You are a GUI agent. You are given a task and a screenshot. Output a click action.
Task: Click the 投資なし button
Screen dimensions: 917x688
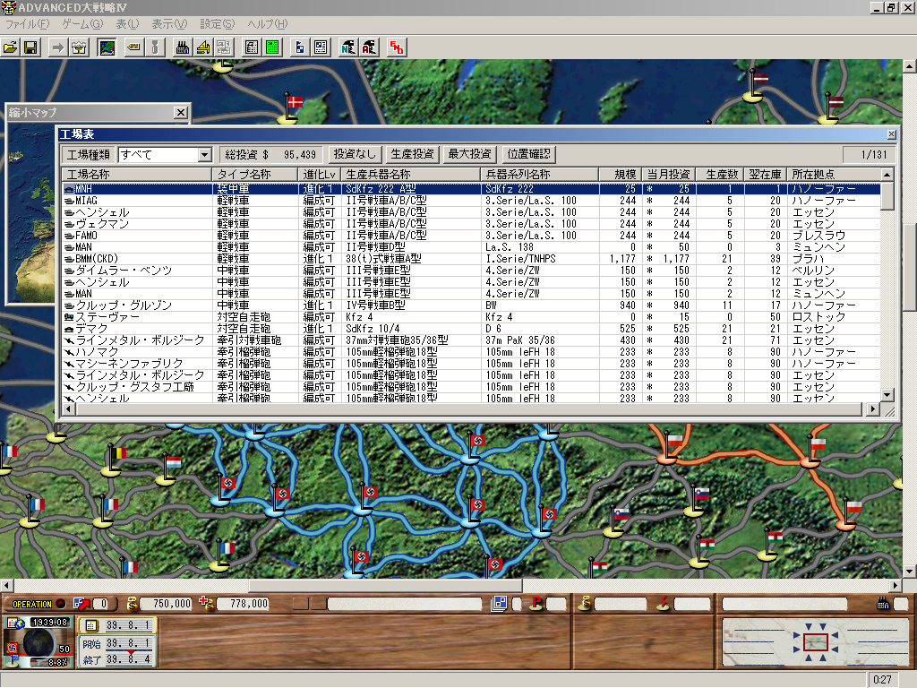pos(355,154)
